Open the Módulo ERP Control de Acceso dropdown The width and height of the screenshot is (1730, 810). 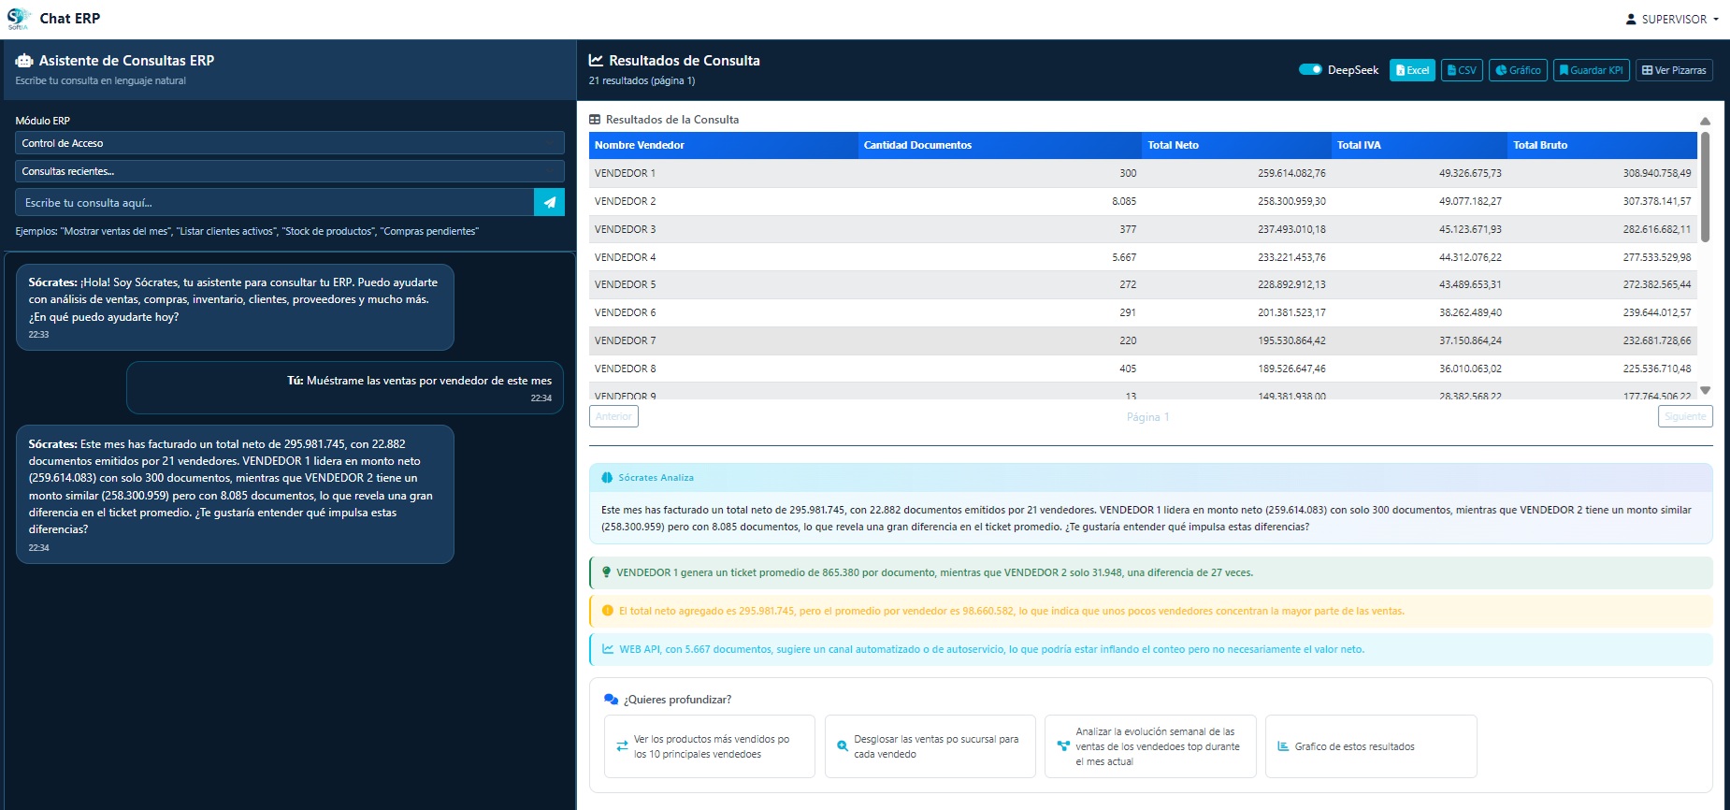coord(290,143)
